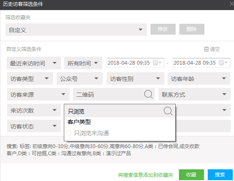Viewport: 234px width, 181px height.
Task: Check the 只浏览未沟通 checkbox
Action: click(x=69, y=133)
